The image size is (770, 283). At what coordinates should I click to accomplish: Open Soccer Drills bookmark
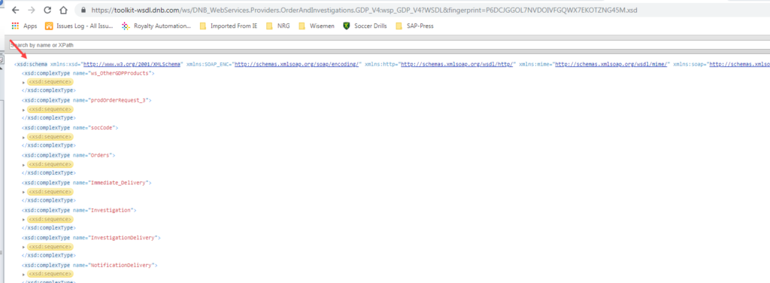(365, 26)
